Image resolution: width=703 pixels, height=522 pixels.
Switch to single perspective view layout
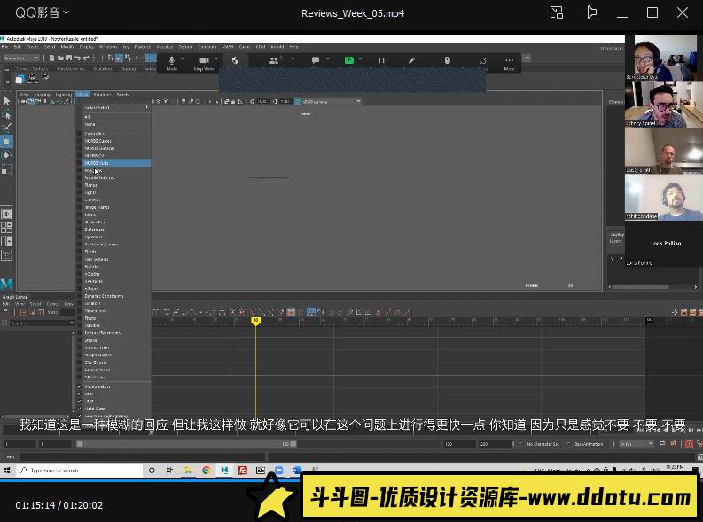[6, 214]
